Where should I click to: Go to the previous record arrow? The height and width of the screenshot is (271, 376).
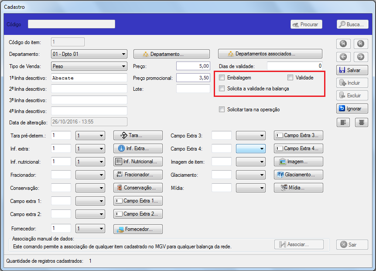(x=343, y=57)
